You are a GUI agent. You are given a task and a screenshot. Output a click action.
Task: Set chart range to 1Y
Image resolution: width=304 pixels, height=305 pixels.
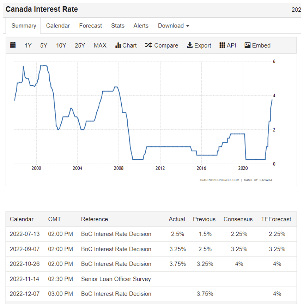coord(28,45)
